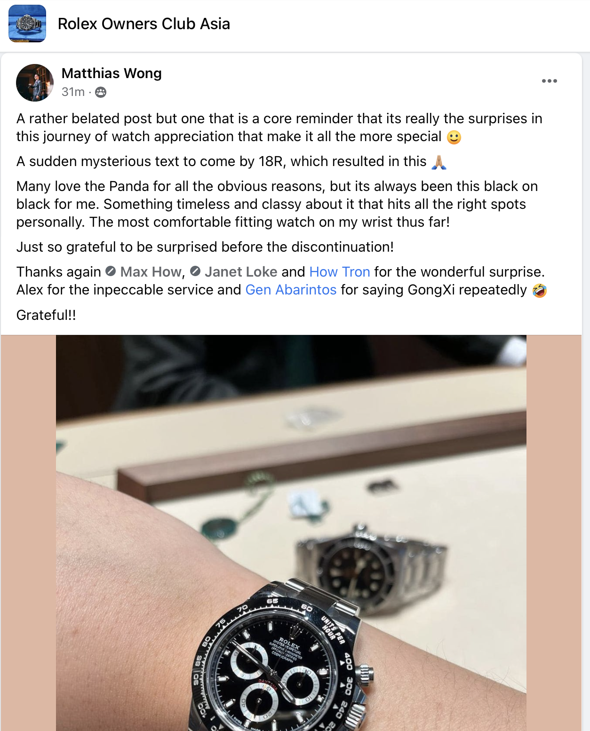590x731 pixels.
Task: Open the Rolex Owners Club Asia group avatar
Action: (x=27, y=24)
